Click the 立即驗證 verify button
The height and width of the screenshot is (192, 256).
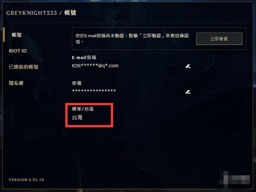click(x=219, y=39)
